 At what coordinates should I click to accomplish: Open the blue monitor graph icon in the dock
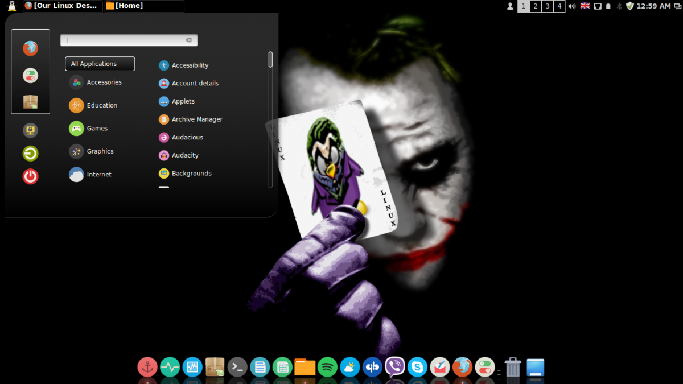point(192,367)
